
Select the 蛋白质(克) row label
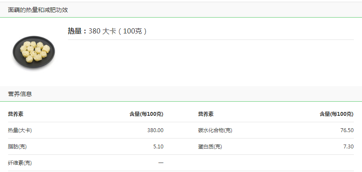[x=210, y=147]
